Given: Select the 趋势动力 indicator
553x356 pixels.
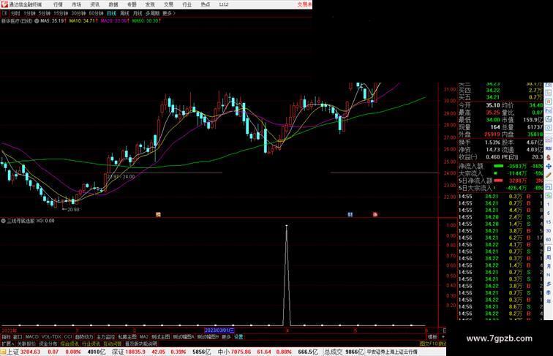Looking at the screenshot, I should [84, 337].
